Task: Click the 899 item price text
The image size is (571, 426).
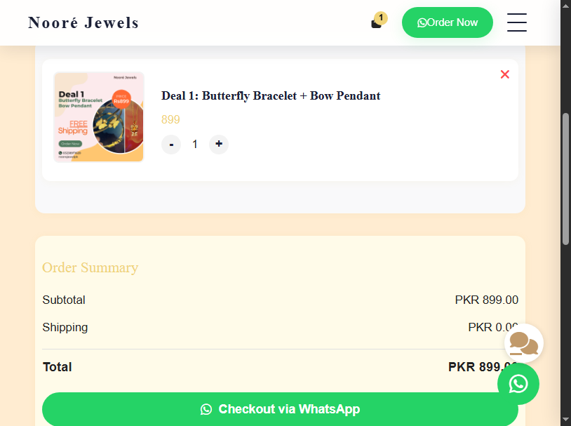Action: pyautogui.click(x=170, y=120)
